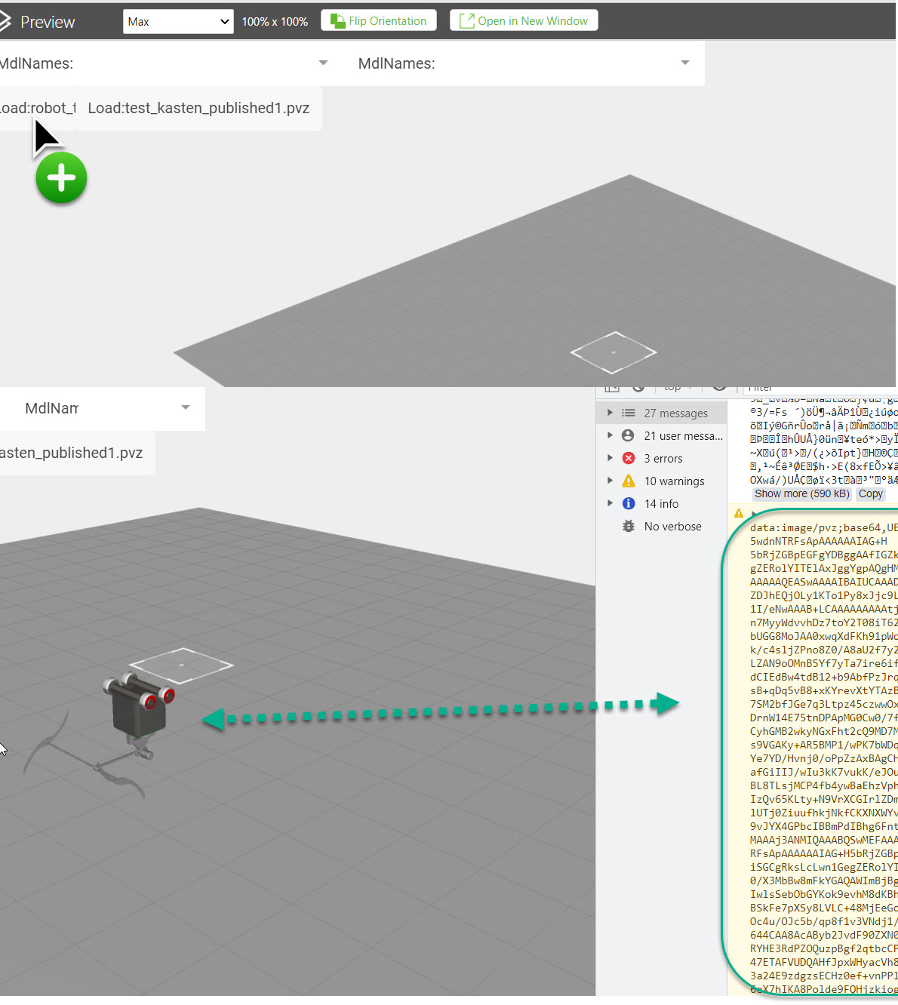Click the Open in New Window icon
The width and height of the screenshot is (898, 1005).
tap(466, 20)
